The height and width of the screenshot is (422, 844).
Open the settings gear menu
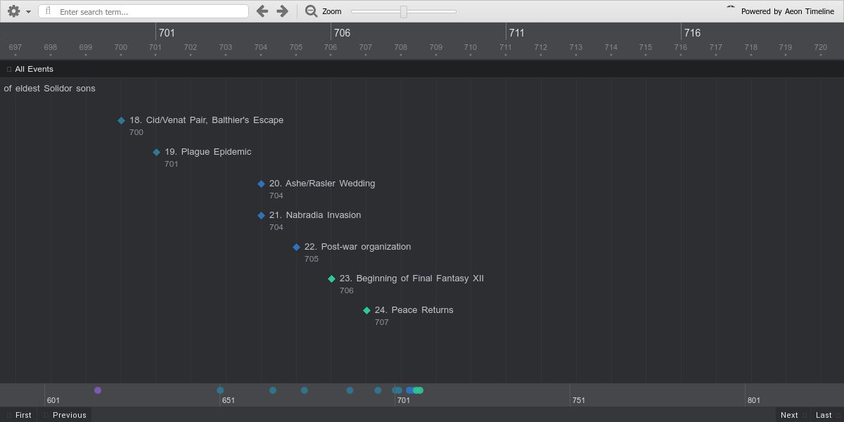(x=13, y=11)
